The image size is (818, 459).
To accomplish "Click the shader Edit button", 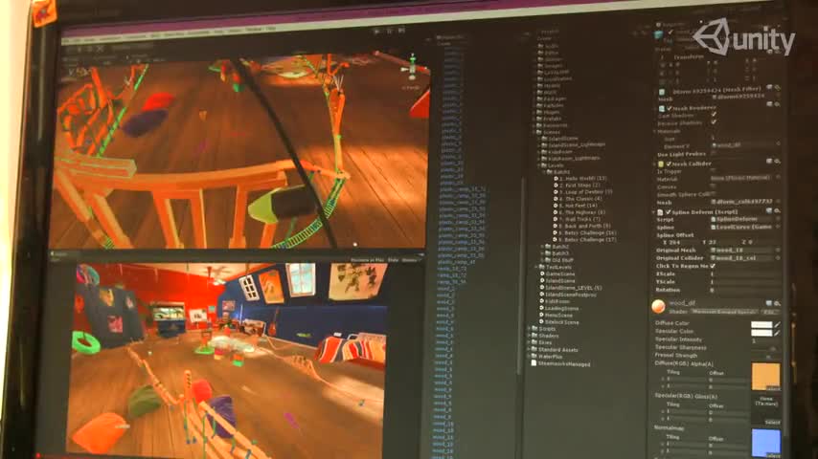I will pos(769,312).
